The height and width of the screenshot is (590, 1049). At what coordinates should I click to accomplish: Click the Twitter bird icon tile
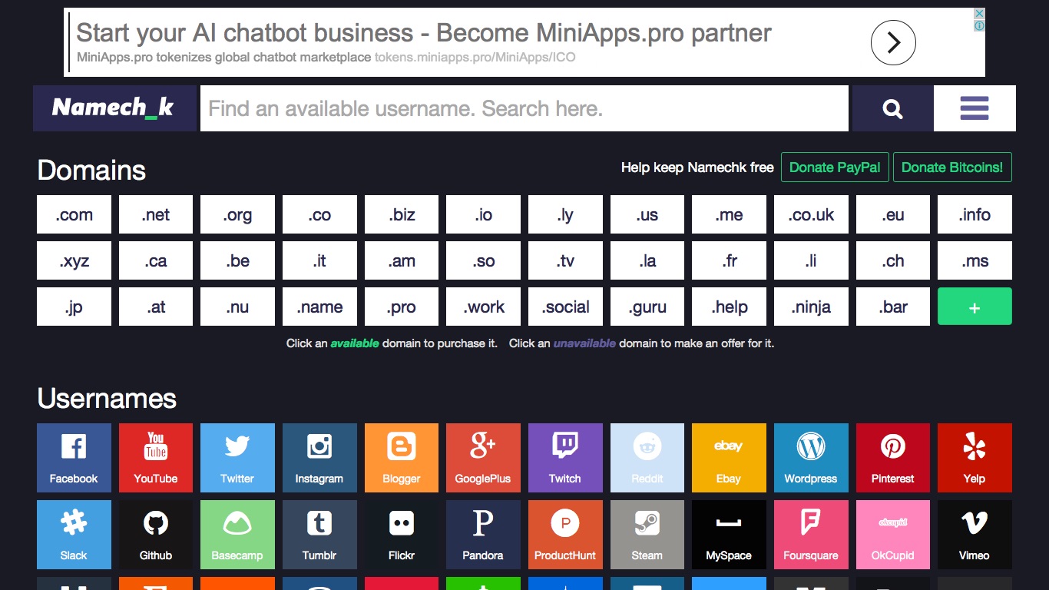237,458
